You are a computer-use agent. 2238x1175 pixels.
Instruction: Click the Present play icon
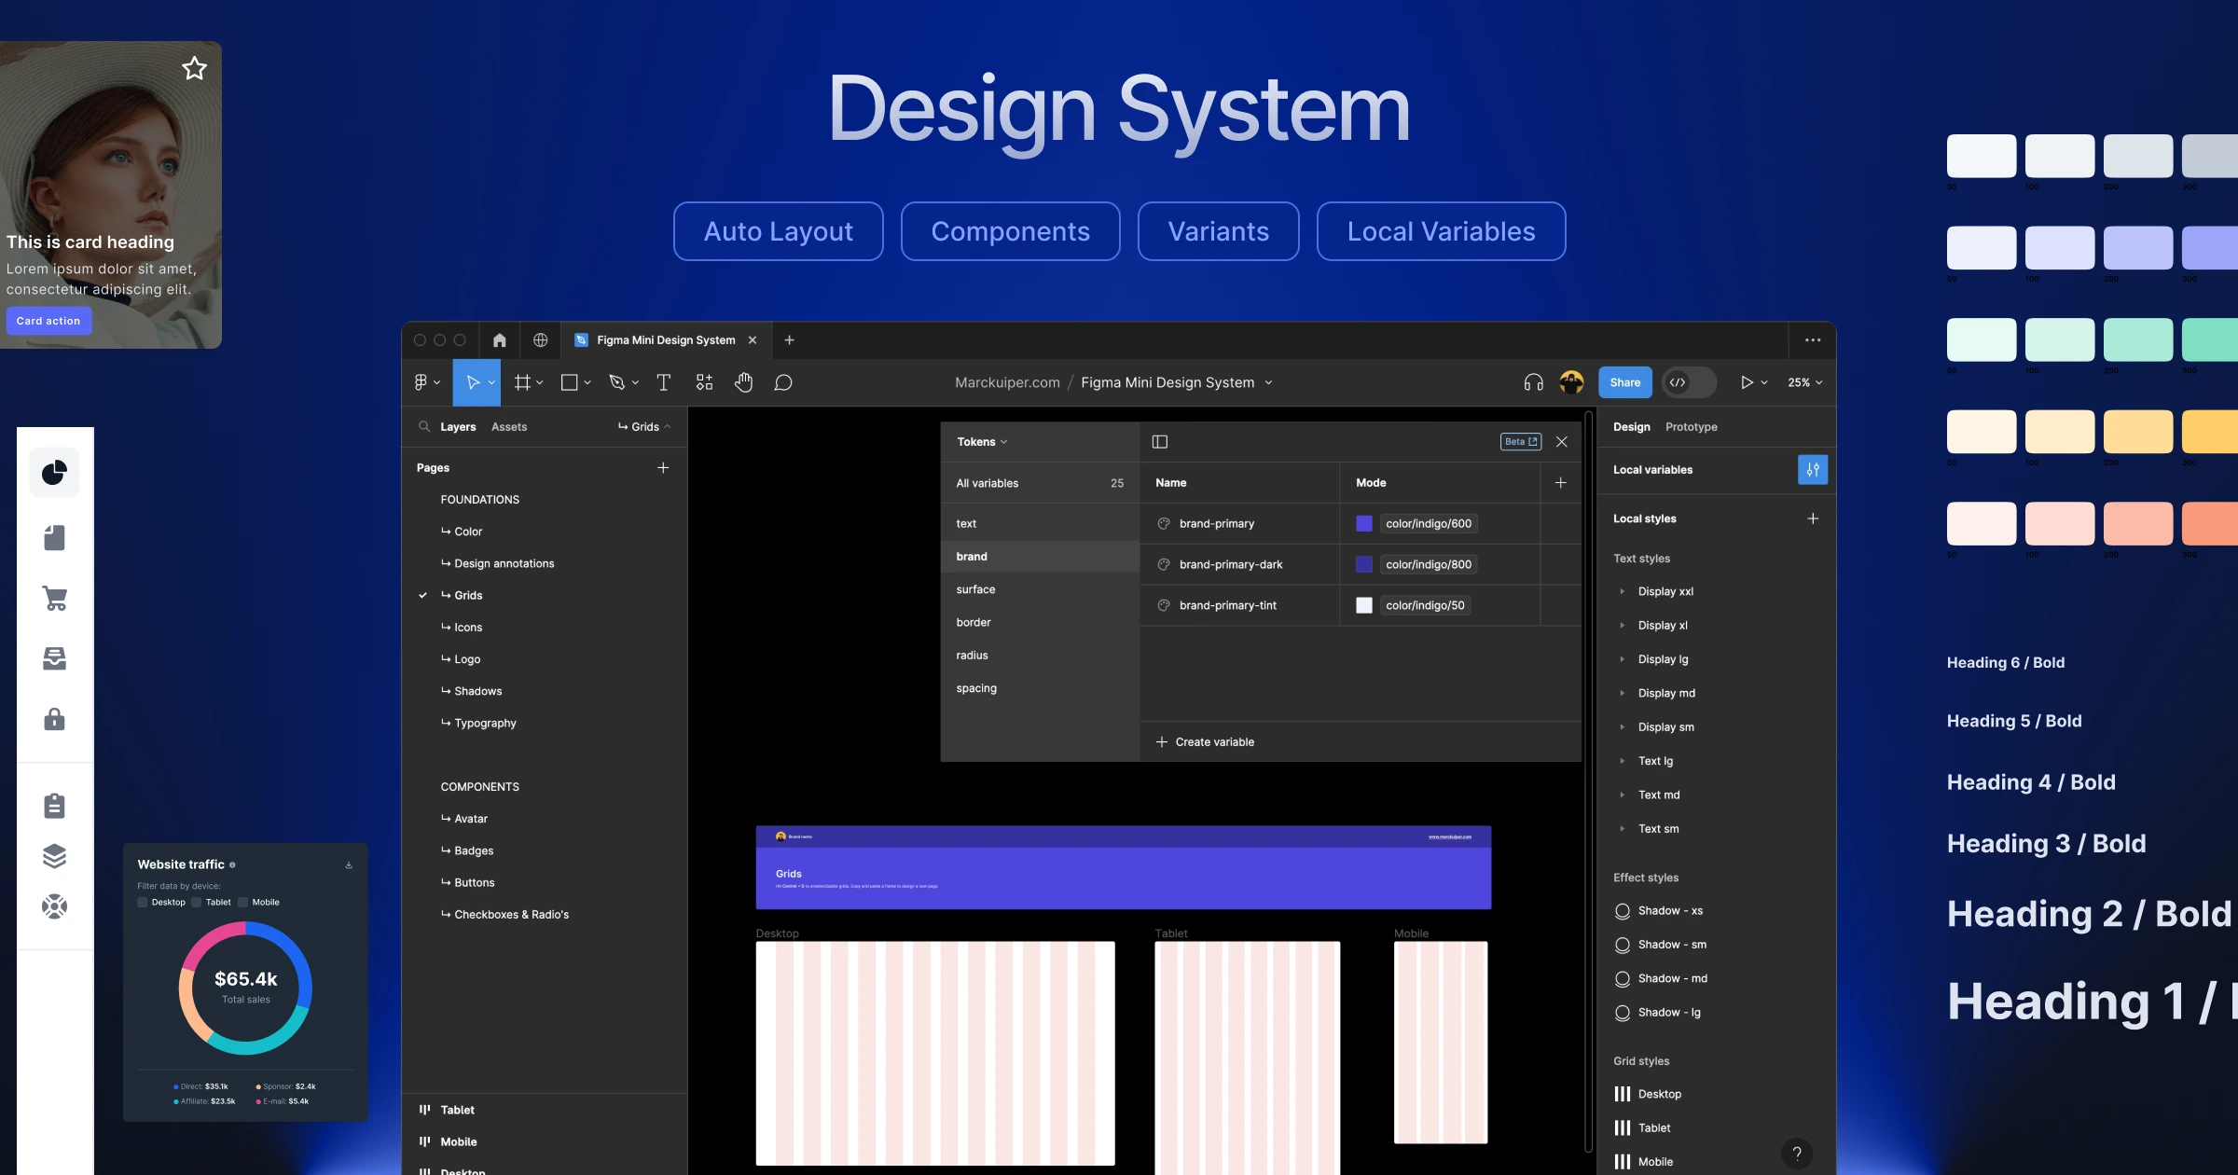tap(1747, 382)
